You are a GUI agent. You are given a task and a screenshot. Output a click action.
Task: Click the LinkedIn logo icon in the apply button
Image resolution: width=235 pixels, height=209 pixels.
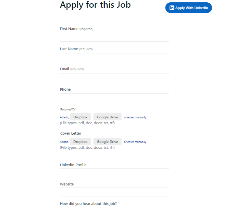click(172, 8)
